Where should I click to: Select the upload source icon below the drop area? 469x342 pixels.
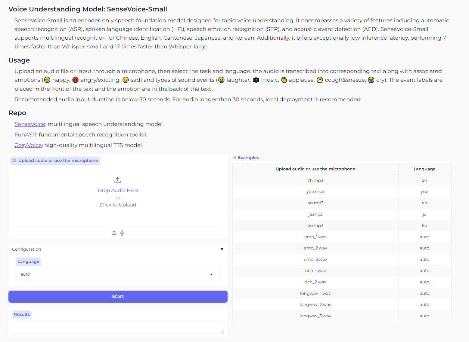coord(114,233)
